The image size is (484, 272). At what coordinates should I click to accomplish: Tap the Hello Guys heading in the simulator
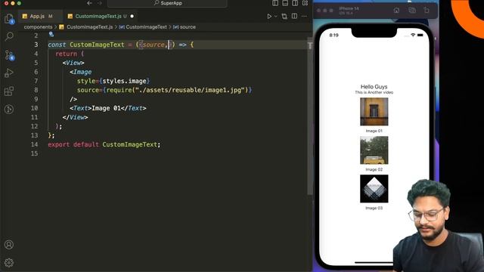click(374, 87)
